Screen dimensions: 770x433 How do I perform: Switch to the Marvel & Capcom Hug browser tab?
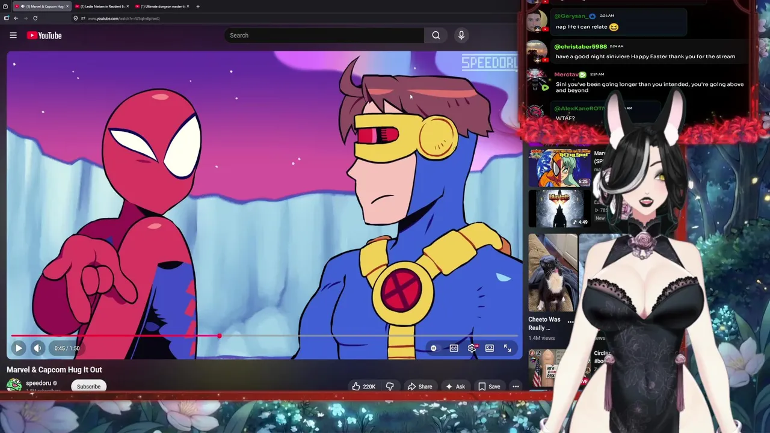pos(42,6)
